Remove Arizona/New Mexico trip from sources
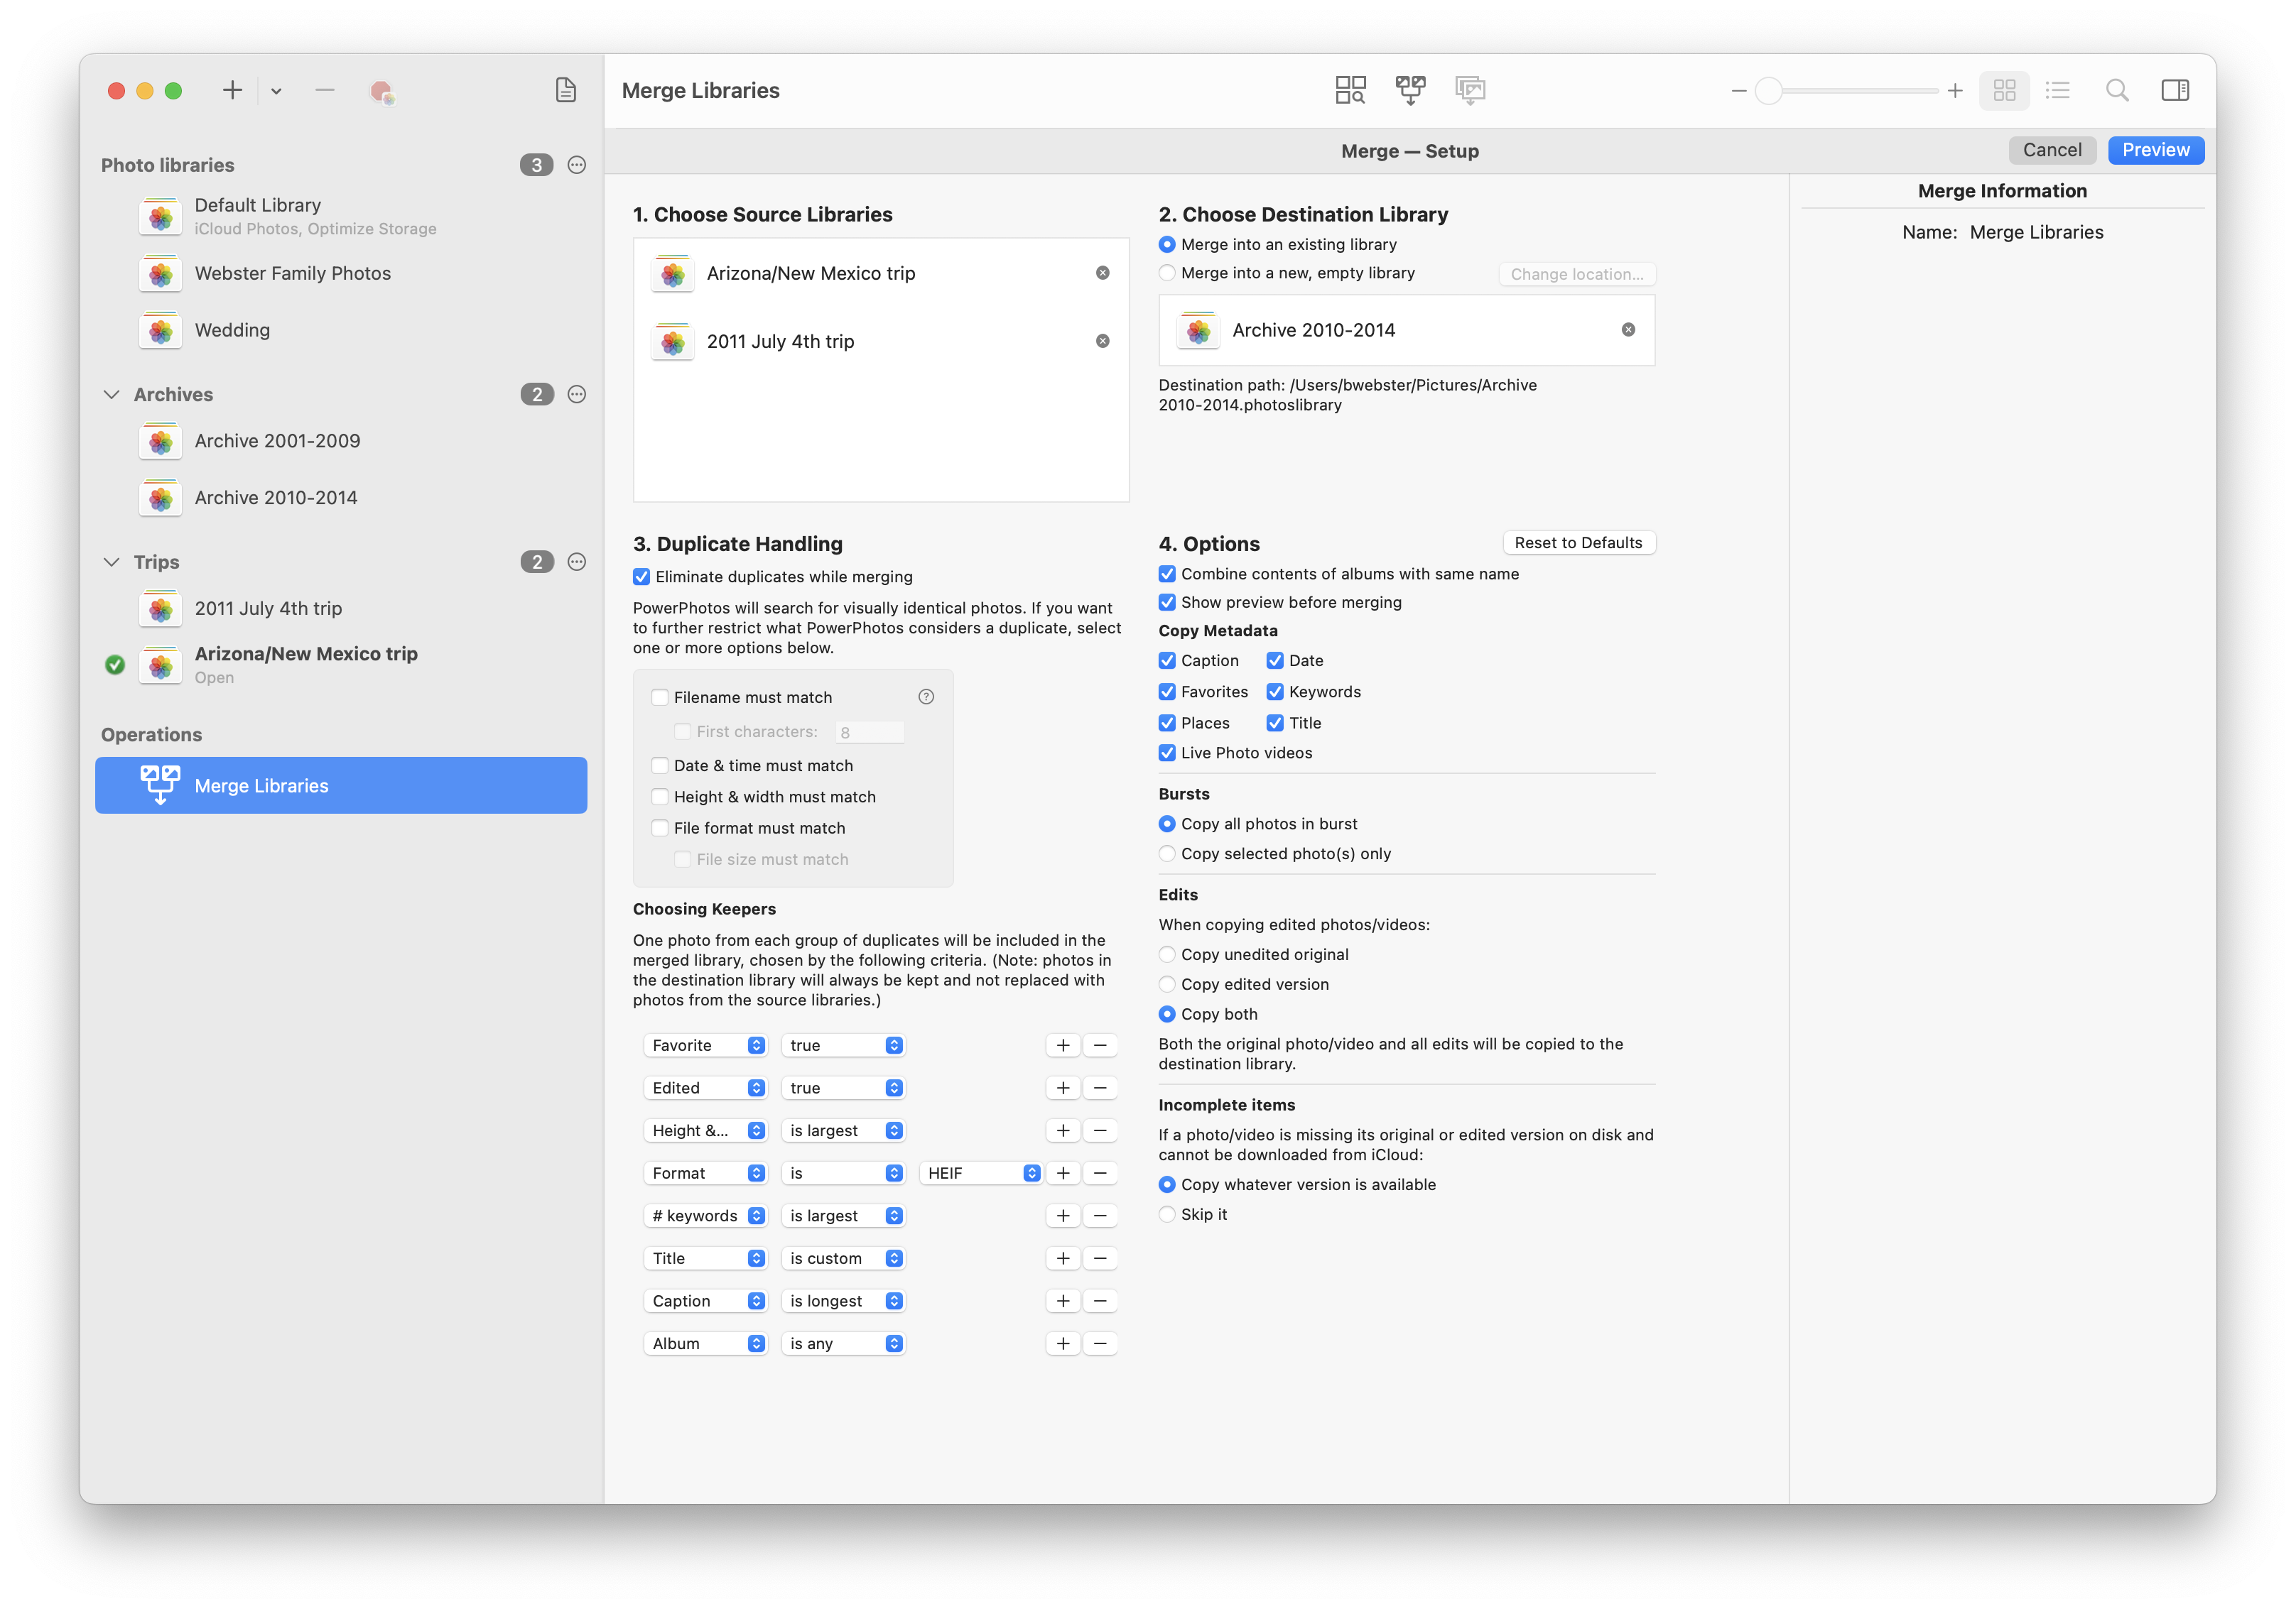2296x1609 pixels. (1102, 273)
